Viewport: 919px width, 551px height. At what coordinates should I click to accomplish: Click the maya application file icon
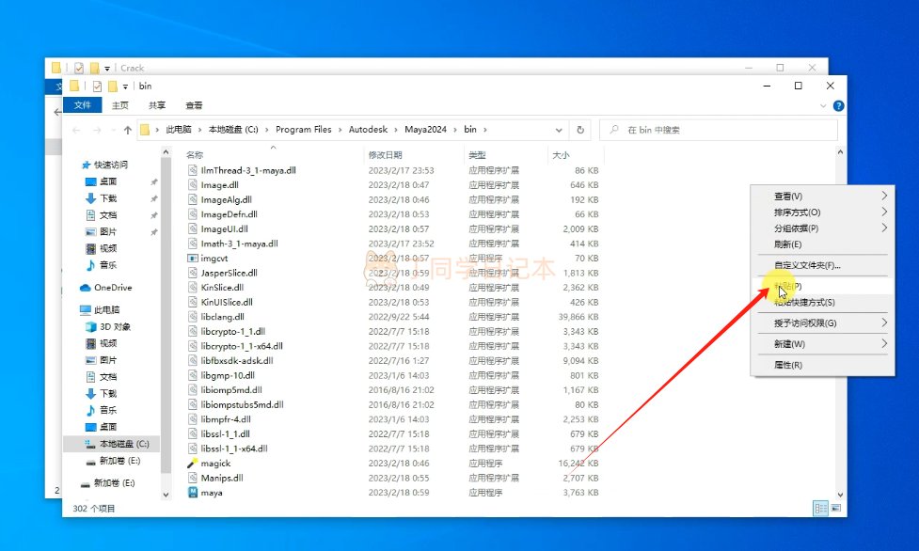[193, 493]
